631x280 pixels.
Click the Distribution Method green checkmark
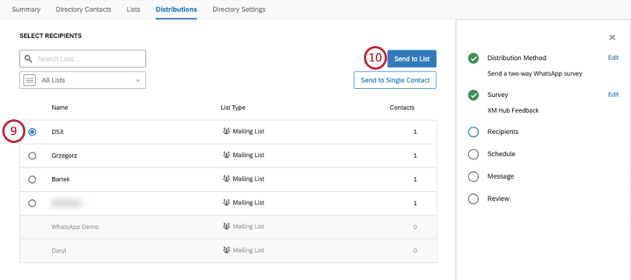474,59
